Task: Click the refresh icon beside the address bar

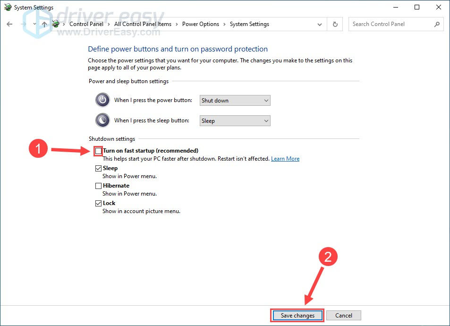Action: click(x=335, y=24)
